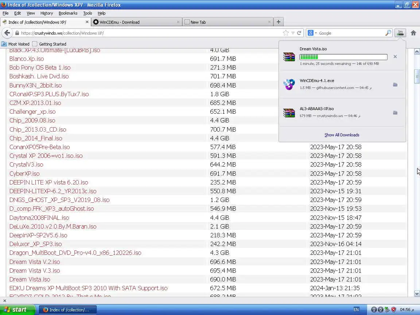Open the File menu
This screenshot has width=420, height=315.
5,13
